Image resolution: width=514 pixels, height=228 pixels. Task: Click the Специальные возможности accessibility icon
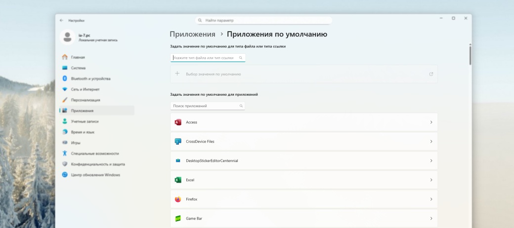tap(65, 153)
